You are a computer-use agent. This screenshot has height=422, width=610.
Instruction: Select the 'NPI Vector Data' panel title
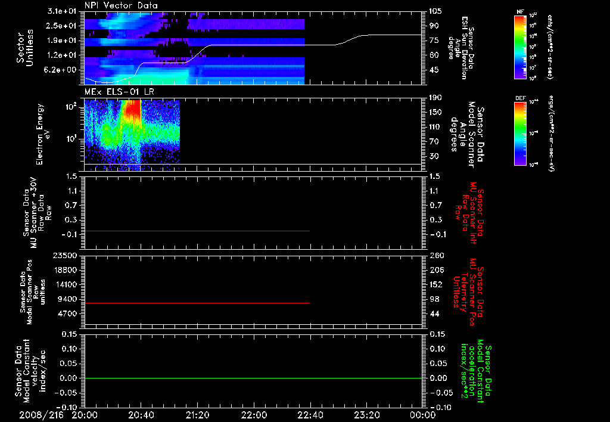click(x=121, y=5)
